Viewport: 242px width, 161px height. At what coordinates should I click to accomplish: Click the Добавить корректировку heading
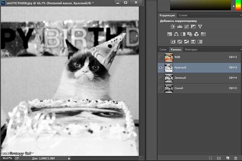(x=178, y=21)
